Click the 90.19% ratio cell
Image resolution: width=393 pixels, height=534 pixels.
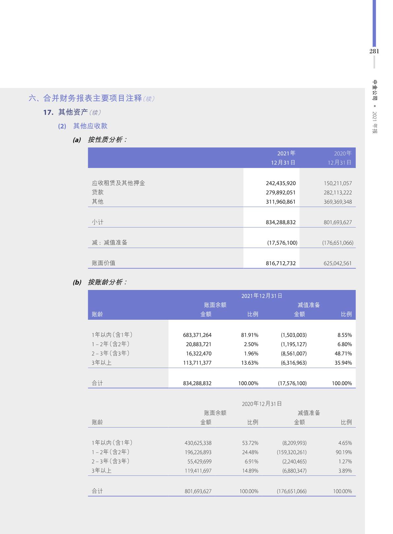tap(344, 452)
